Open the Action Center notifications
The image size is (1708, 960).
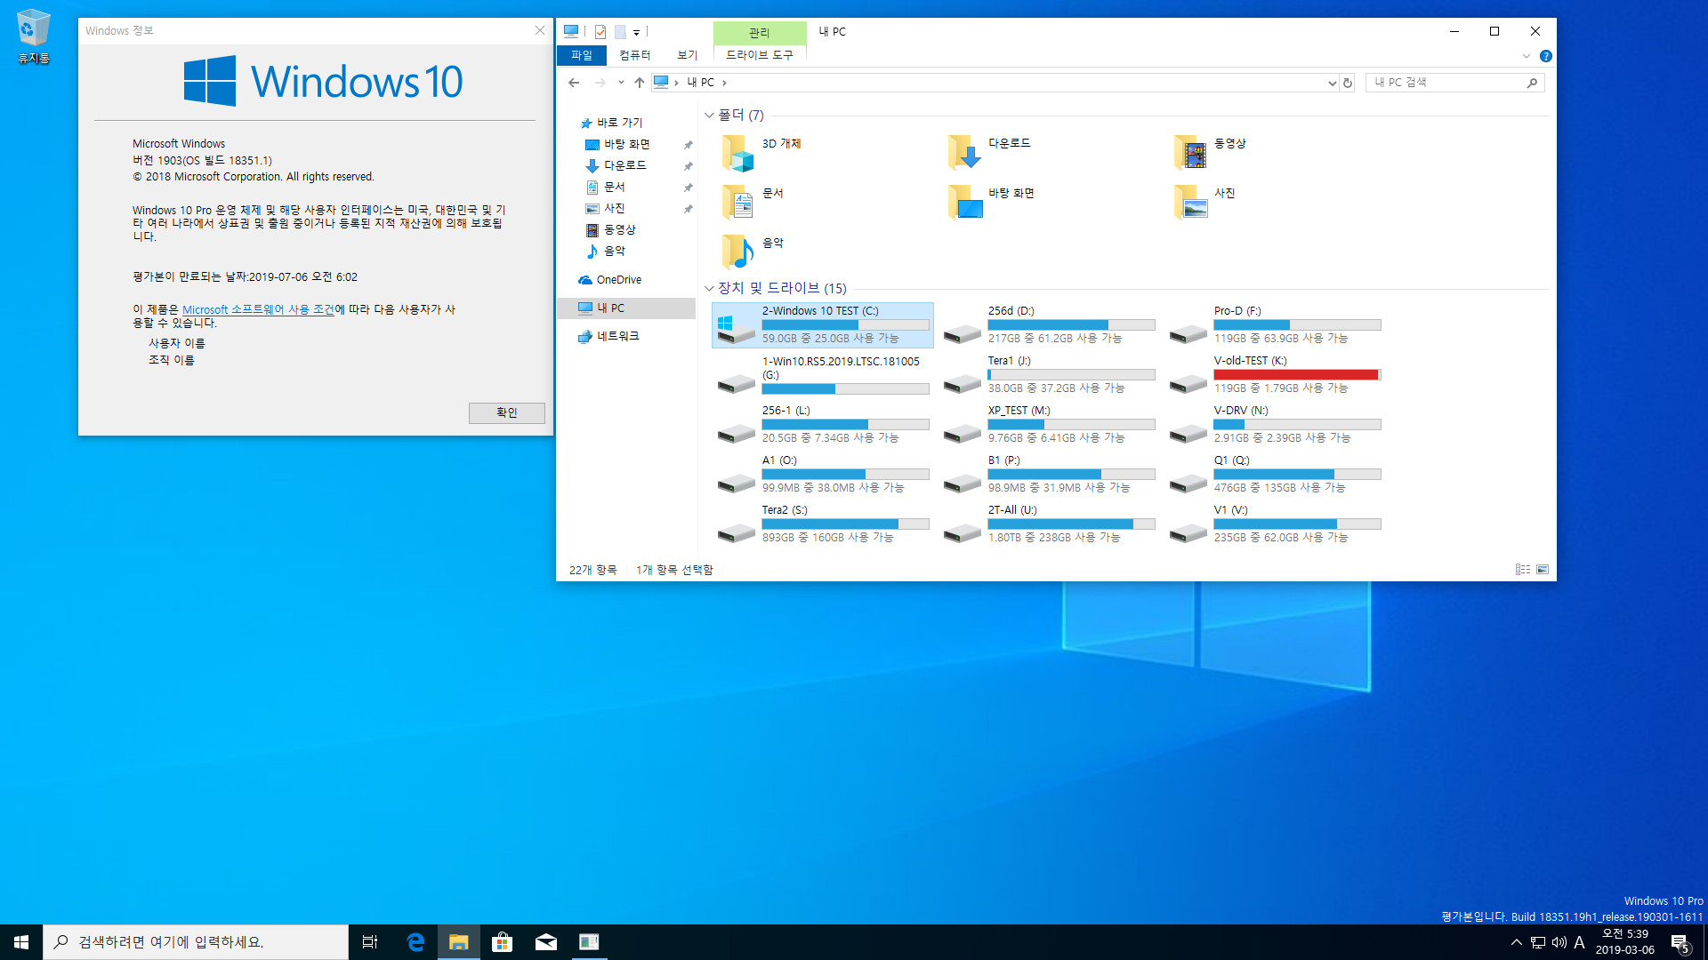point(1680,943)
